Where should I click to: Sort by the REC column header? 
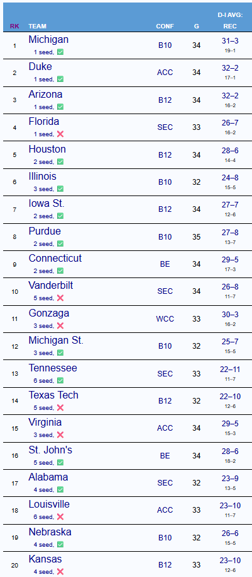[x=230, y=26]
